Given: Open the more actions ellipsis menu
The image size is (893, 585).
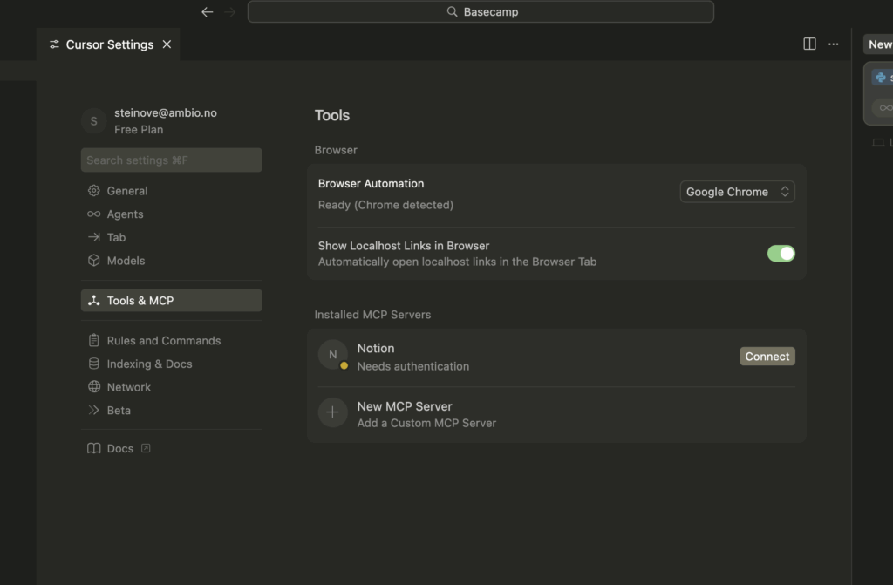Looking at the screenshot, I should click(834, 44).
